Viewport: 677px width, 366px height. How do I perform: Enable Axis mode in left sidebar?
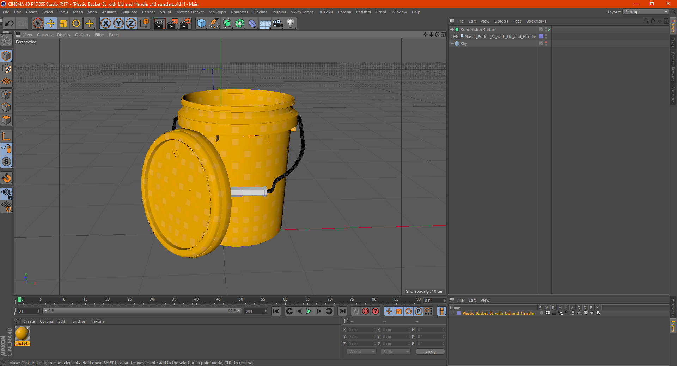click(6, 136)
